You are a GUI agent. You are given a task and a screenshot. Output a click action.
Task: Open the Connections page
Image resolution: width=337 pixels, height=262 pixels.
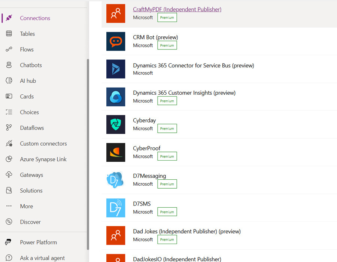[x=35, y=18]
